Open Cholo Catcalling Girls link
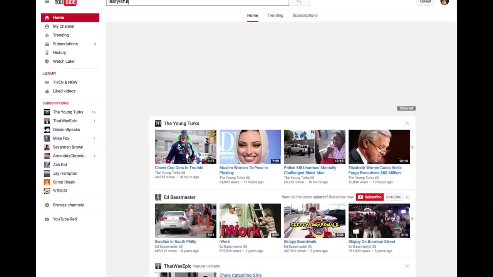 pos(240,275)
